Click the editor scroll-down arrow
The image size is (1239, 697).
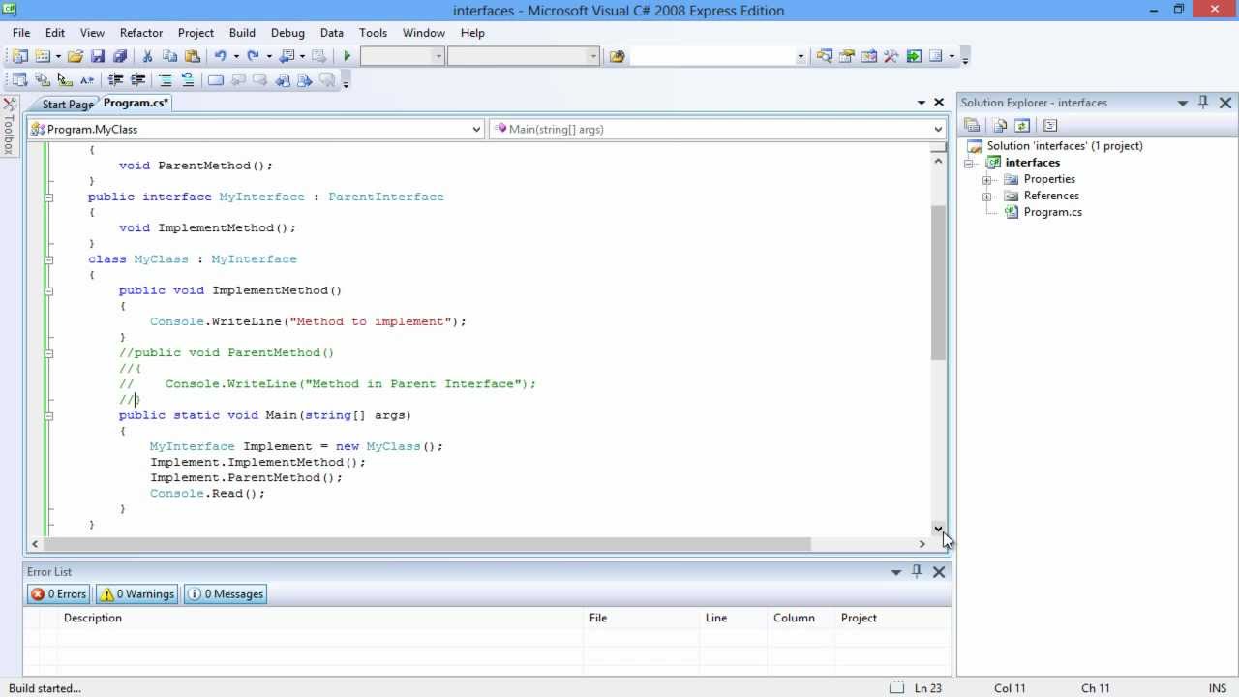(x=938, y=529)
